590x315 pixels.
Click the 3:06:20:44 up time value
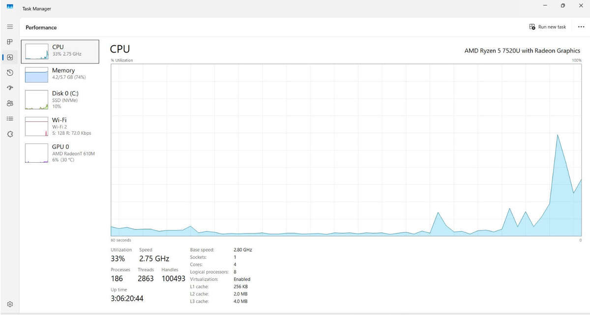click(127, 298)
